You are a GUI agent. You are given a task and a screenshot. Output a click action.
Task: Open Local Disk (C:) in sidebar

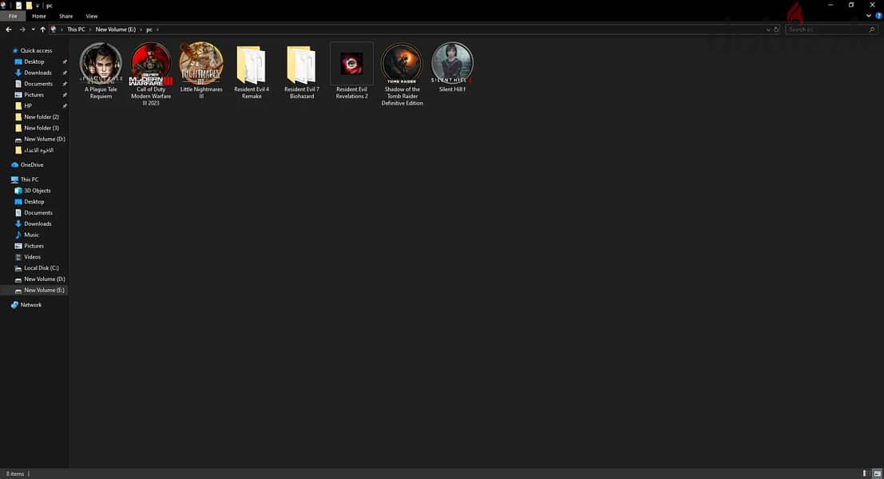point(42,268)
